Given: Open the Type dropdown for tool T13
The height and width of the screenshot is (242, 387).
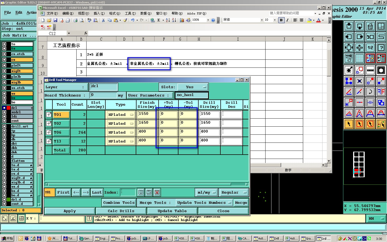Looking at the screenshot, I should pos(121,141).
